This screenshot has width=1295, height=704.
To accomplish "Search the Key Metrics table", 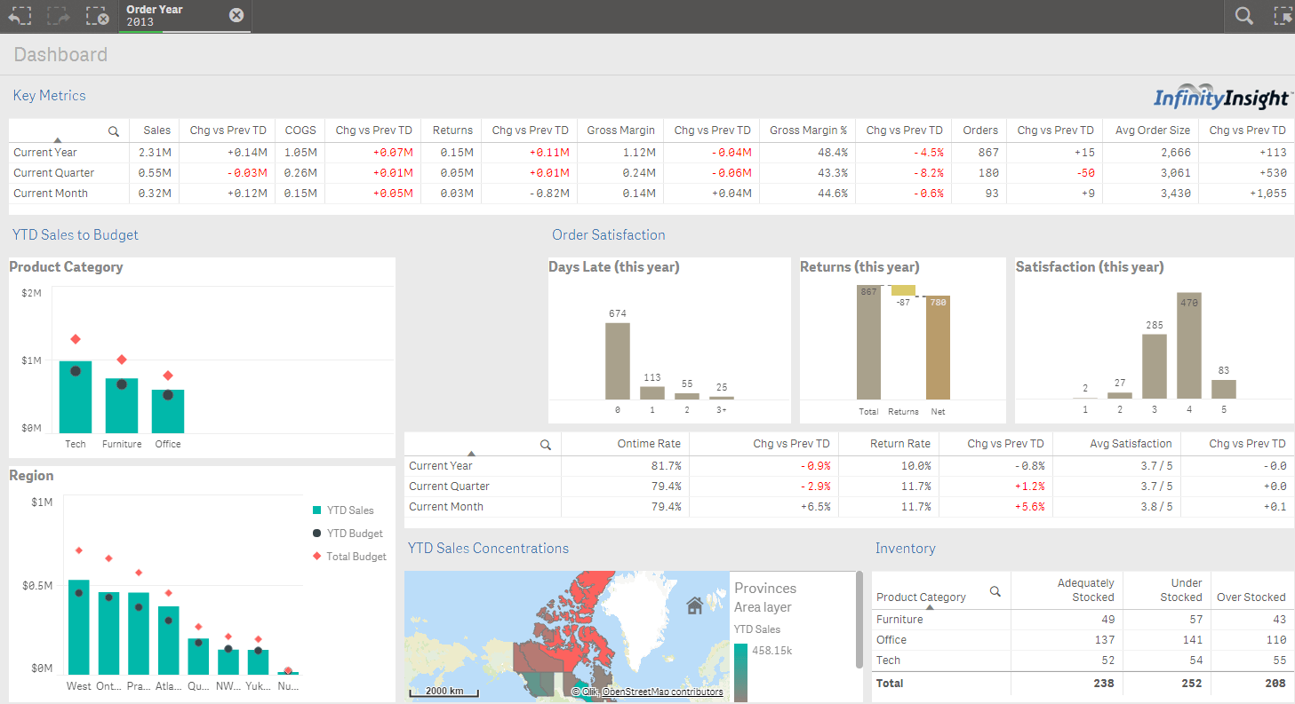I will tap(114, 131).
